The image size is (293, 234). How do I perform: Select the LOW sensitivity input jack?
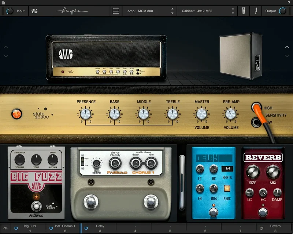256,122
